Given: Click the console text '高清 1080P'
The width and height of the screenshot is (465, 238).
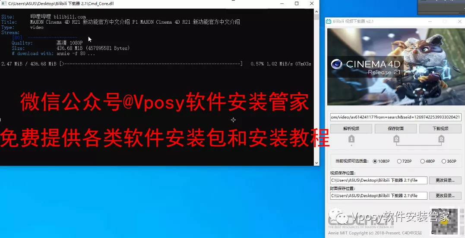Looking at the screenshot, I should [70, 43].
